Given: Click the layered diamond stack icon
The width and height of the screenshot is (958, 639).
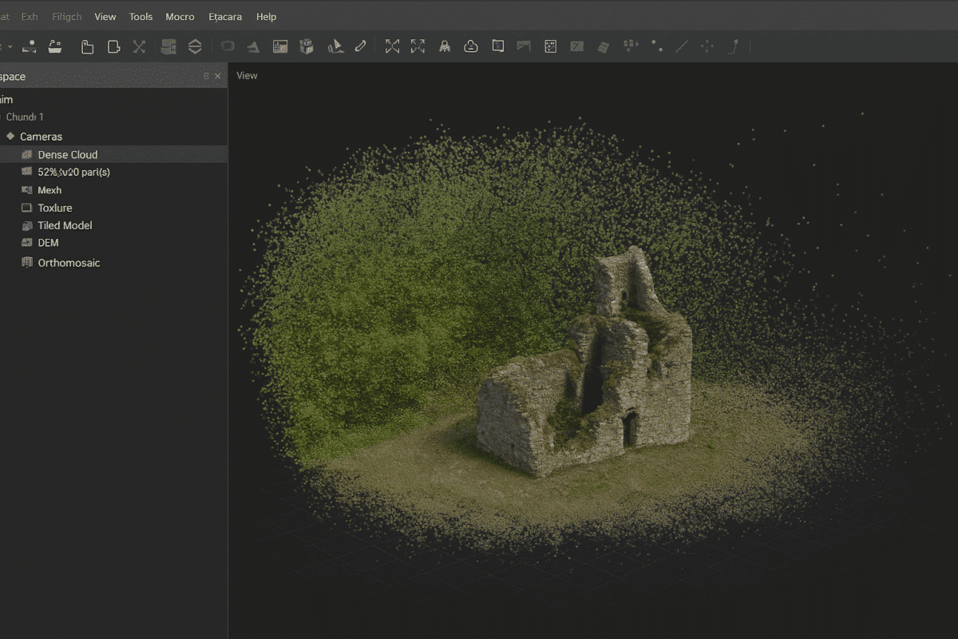Looking at the screenshot, I should point(195,46).
